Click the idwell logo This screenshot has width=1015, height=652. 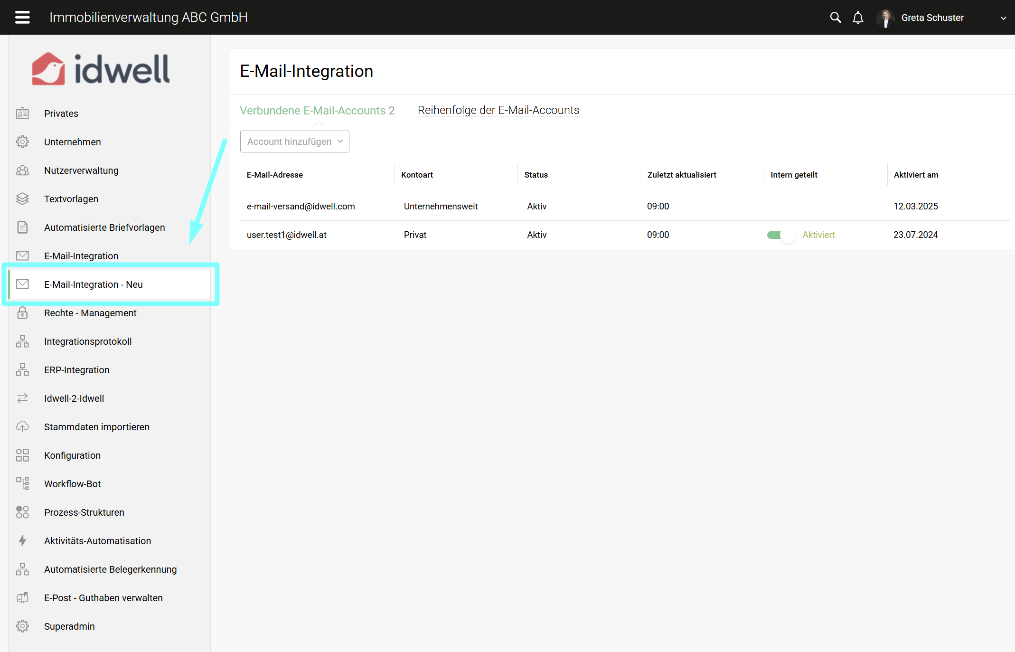click(101, 69)
